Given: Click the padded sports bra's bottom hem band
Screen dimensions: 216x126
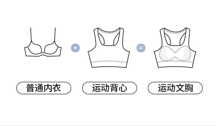Looking at the screenshot, I should [x=175, y=64].
